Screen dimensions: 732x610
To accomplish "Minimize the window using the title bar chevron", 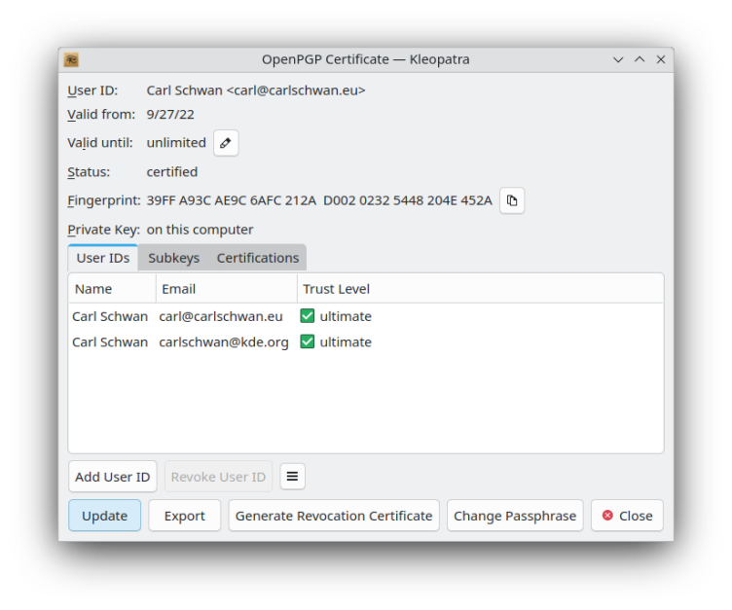I will pyautogui.click(x=618, y=60).
